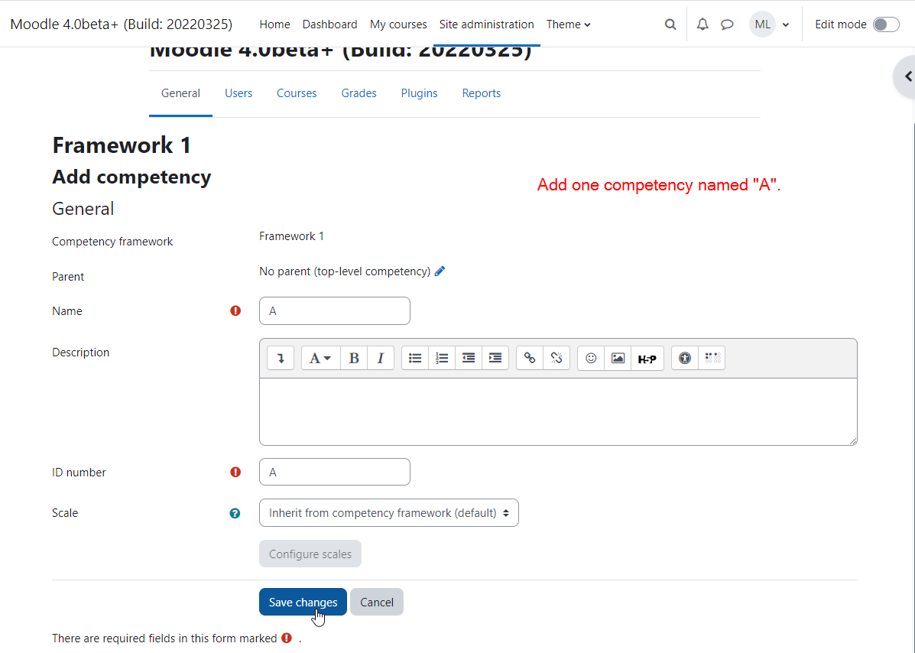Open My courses in the top navigation
Image resolution: width=915 pixels, height=653 pixels.
pos(398,24)
